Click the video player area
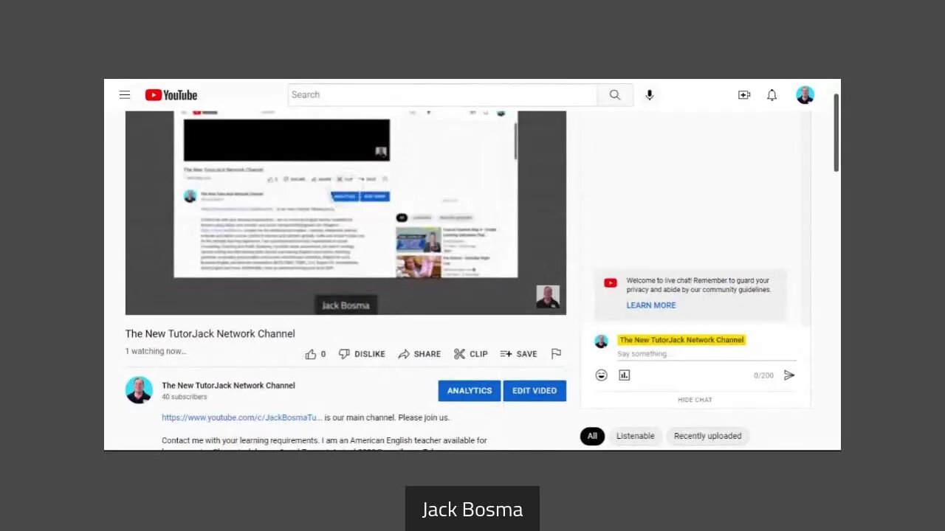This screenshot has width=945, height=531. click(346, 213)
